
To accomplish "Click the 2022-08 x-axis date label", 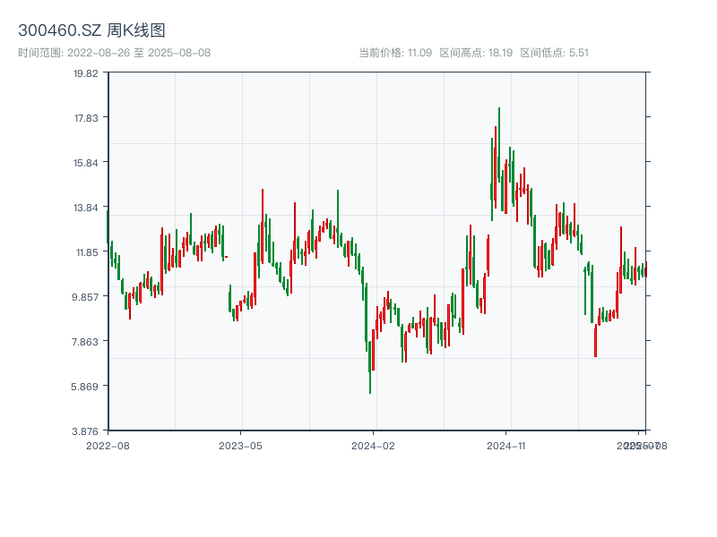I will pos(108,445).
